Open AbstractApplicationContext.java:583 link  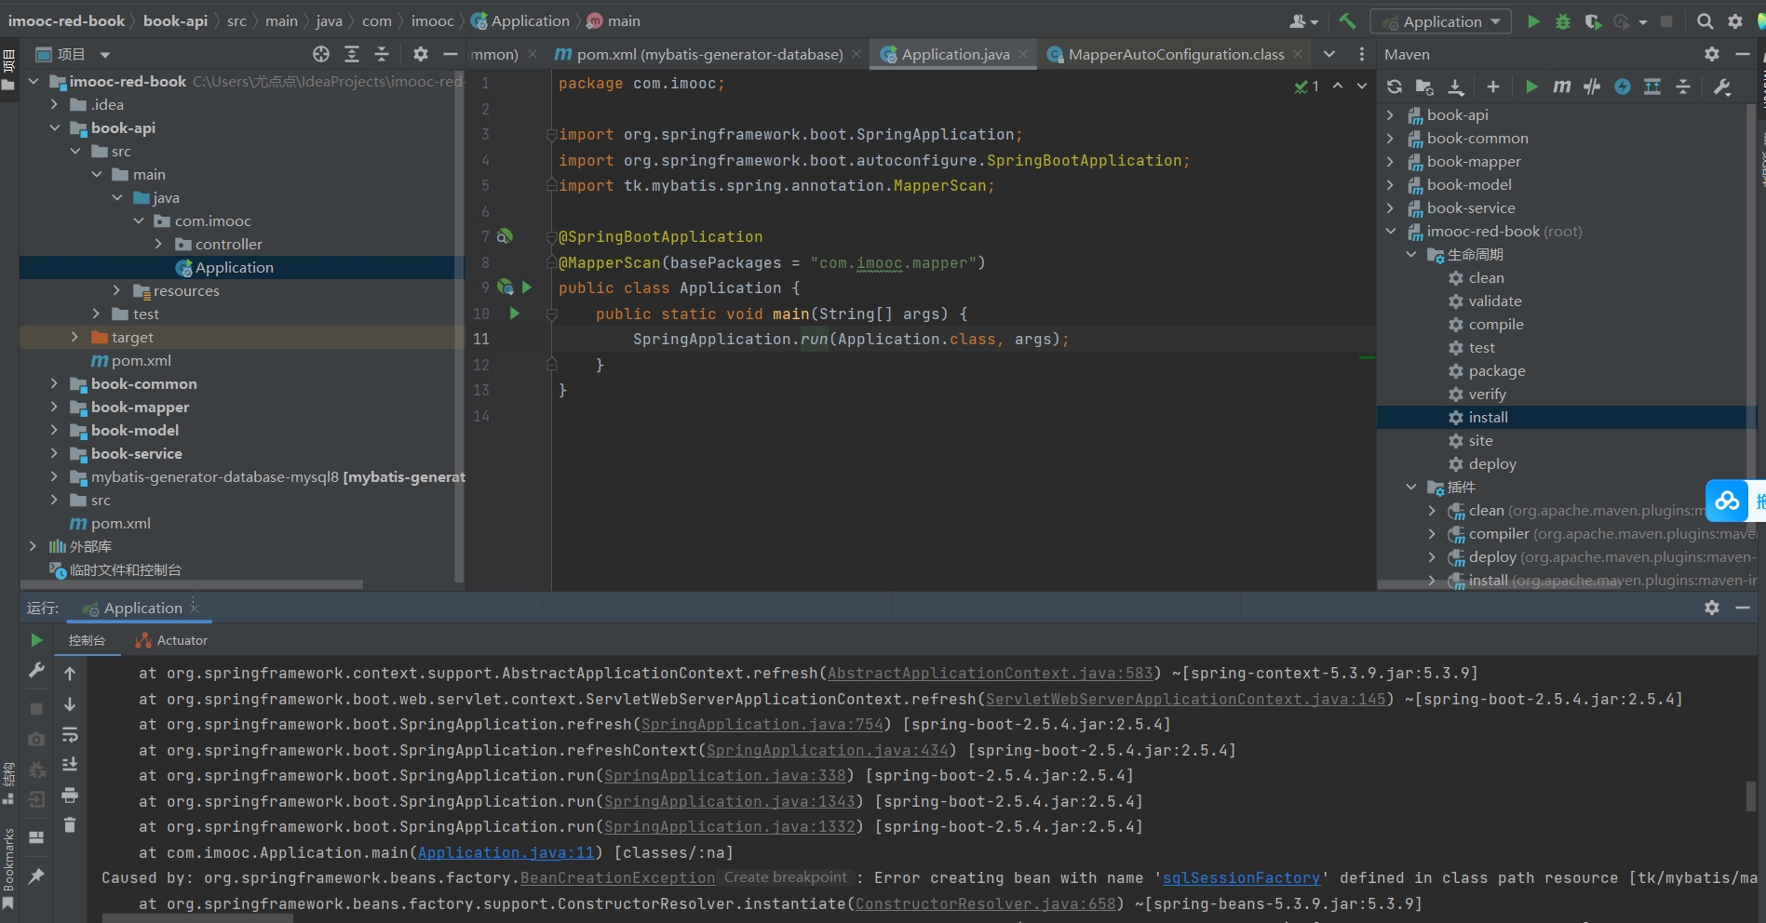tap(990, 673)
